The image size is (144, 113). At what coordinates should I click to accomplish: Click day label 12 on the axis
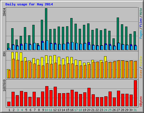coord(55,110)
